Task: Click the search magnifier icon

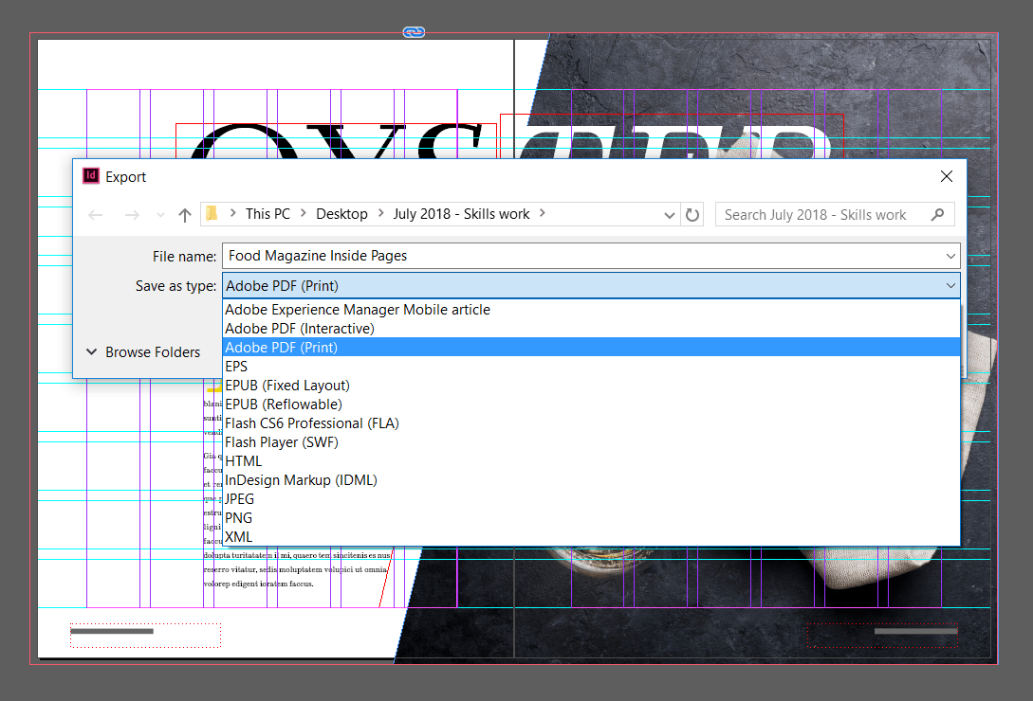Action: click(937, 215)
